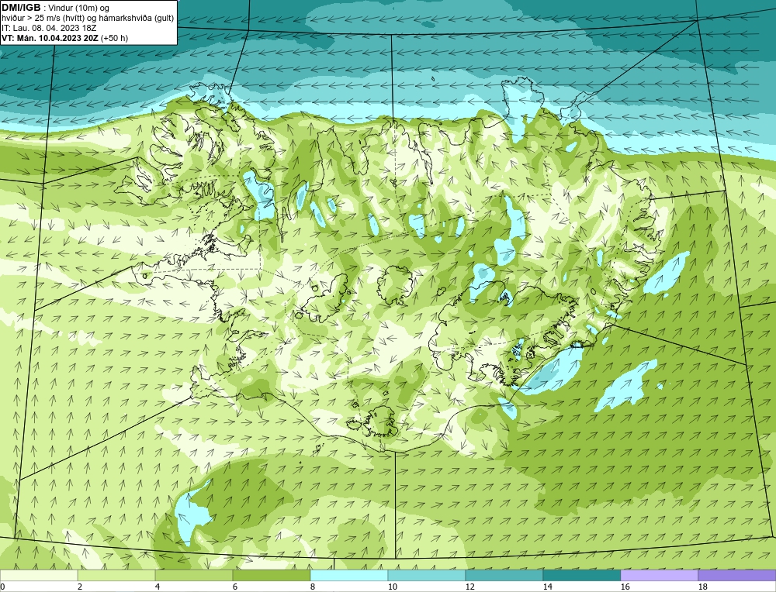Click the legend scale value '6'
This screenshot has width=776, height=592.
pos(235,587)
